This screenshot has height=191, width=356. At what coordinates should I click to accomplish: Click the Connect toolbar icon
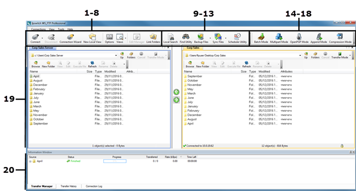pyautogui.click(x=36, y=38)
